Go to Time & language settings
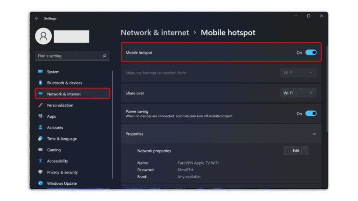Screen dimensions: 358x201 [x=62, y=139]
